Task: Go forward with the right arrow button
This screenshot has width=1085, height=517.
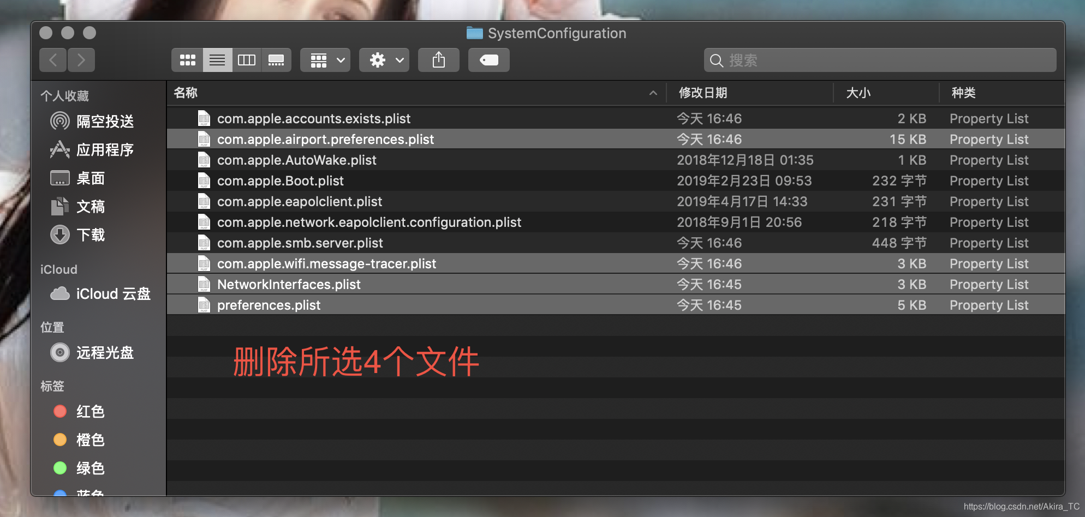Action: pyautogui.click(x=81, y=60)
